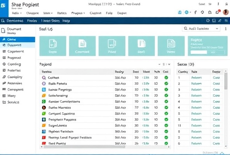The width and height of the screenshot is (230, 155).
Task: Open the fourth teal tile with page icon
Action: click(141, 46)
